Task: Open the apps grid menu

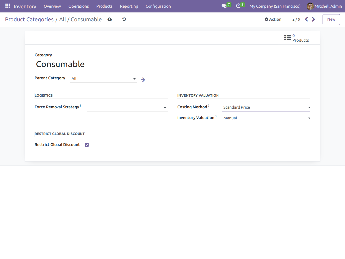Action: tap(7, 6)
